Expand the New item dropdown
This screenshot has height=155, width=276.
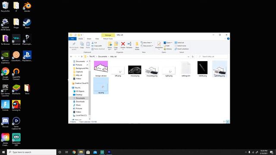[x=146, y=43]
